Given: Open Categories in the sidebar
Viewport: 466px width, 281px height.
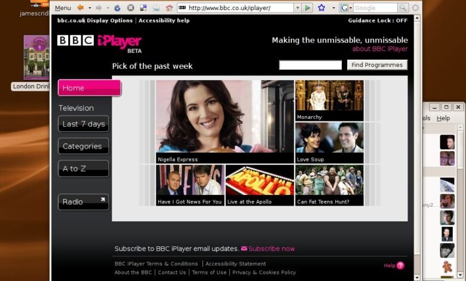Looking at the screenshot, I should point(84,146).
